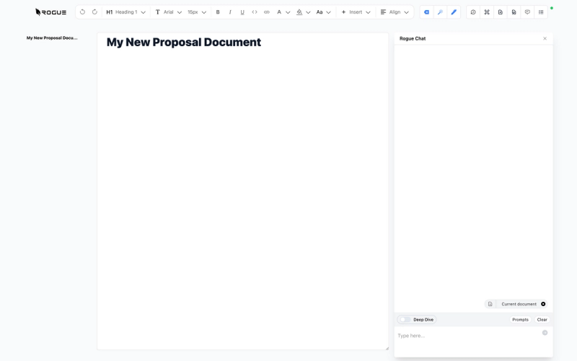Open the Heading 1 style dropdown
Viewport: 577px width, 361px height.
click(125, 12)
